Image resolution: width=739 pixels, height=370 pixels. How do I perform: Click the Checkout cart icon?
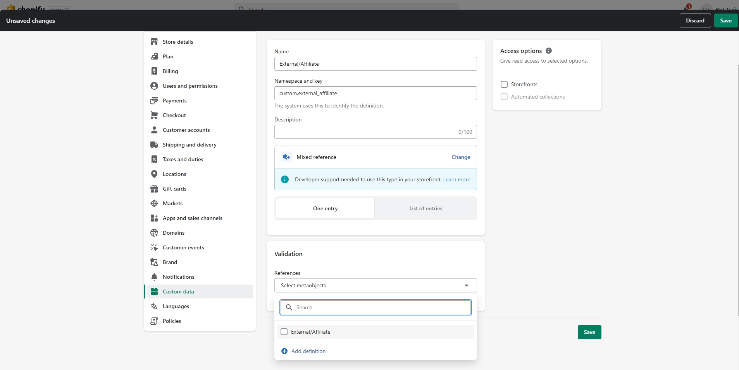pyautogui.click(x=154, y=115)
